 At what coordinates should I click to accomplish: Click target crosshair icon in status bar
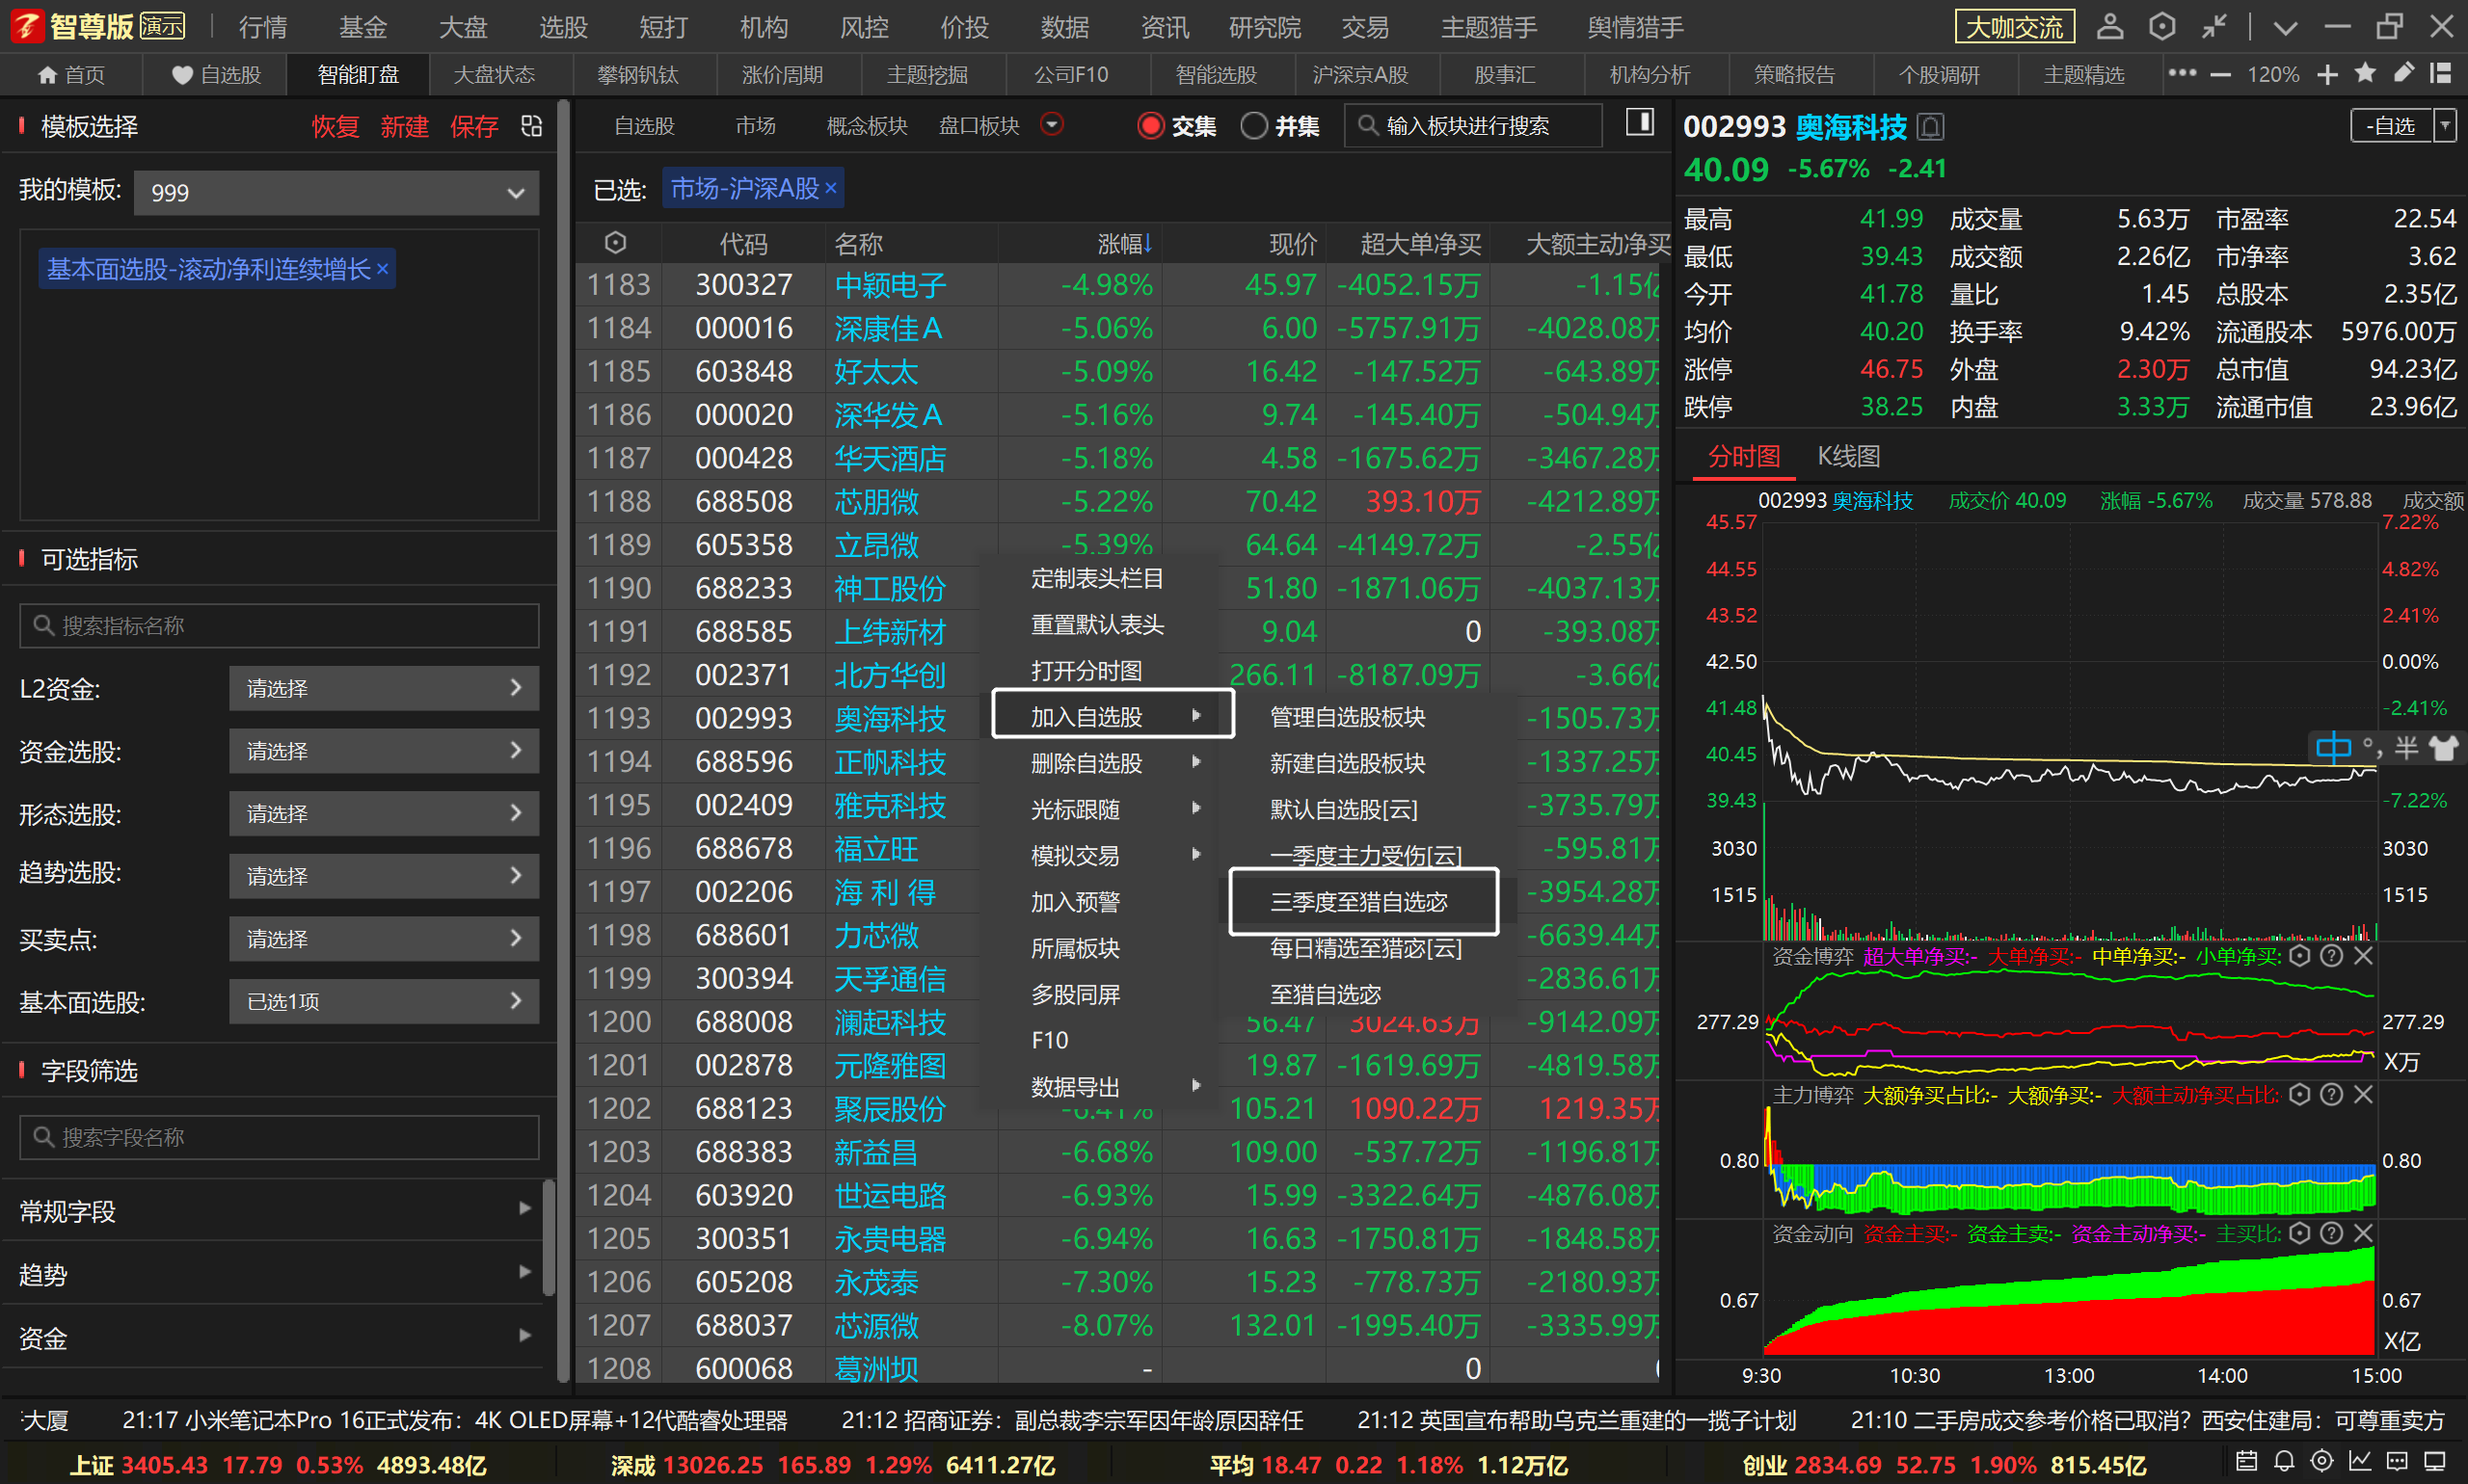click(x=2321, y=1462)
